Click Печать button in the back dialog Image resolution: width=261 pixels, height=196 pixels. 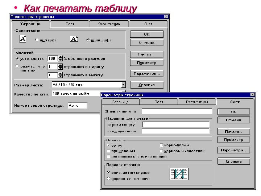point(147,54)
